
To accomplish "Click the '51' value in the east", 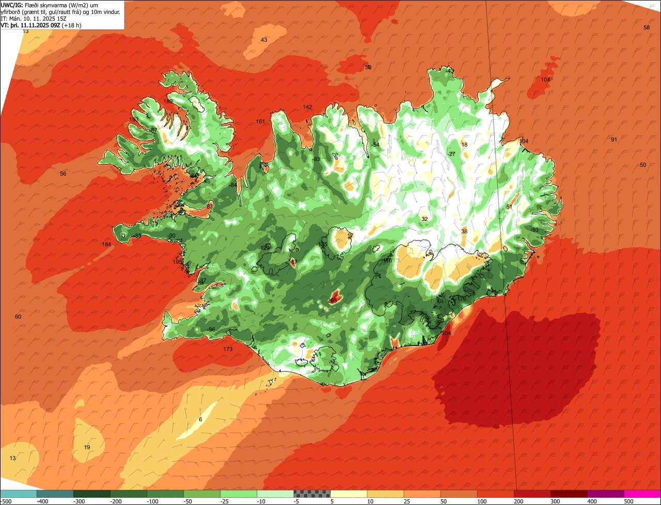I will [x=509, y=207].
